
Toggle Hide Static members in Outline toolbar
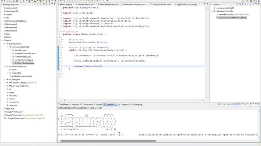click(x=246, y=4)
